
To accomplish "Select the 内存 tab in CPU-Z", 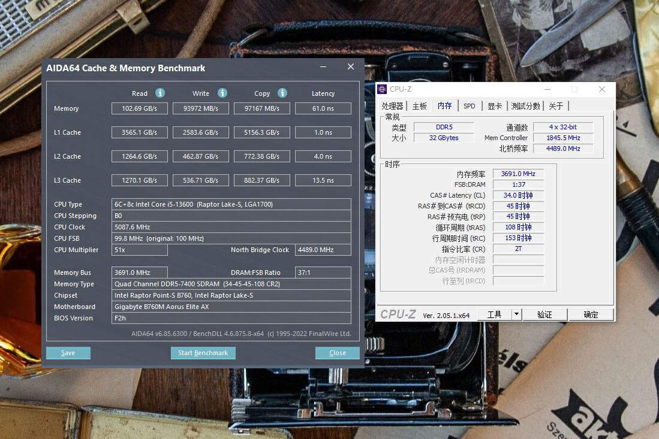I will (445, 106).
